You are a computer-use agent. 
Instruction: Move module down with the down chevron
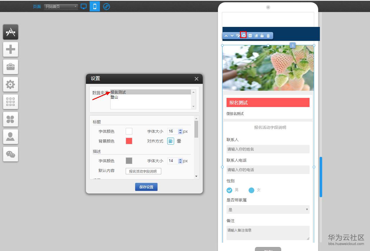coord(232,36)
